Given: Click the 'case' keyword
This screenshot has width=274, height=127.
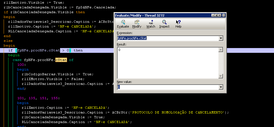Looking at the screenshot, I should pyautogui.click(x=17, y=60).
